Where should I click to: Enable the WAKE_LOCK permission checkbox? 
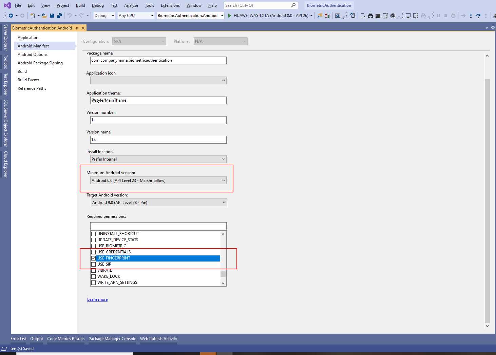(x=94, y=276)
